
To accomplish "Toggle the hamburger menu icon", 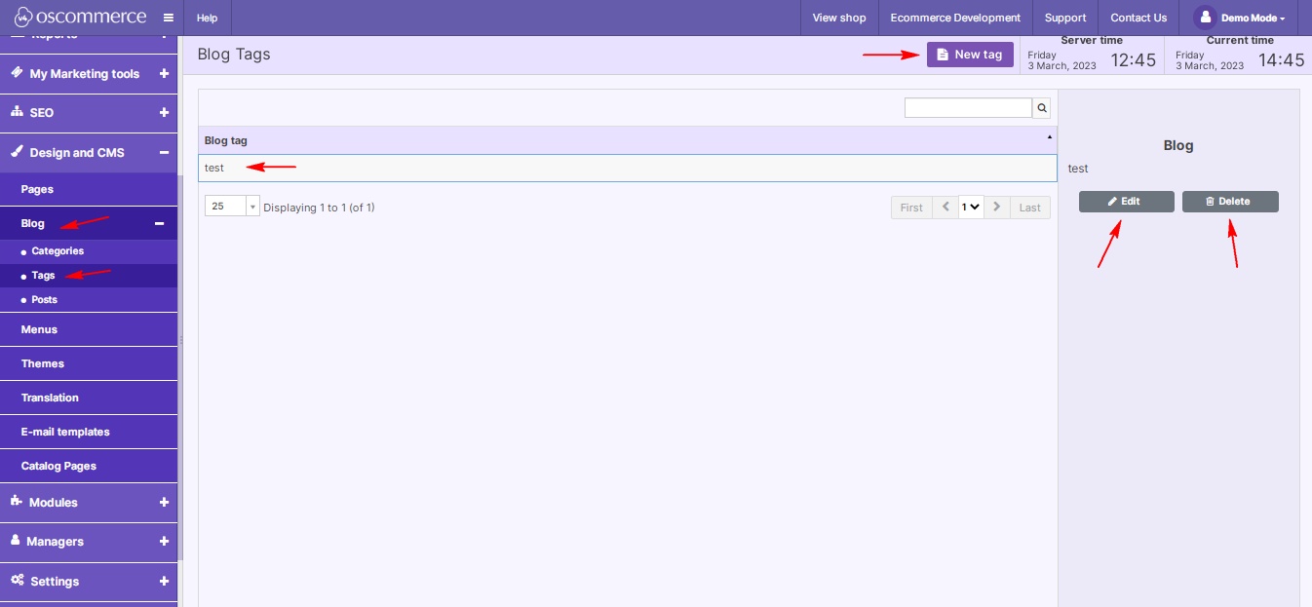I will click(x=168, y=18).
